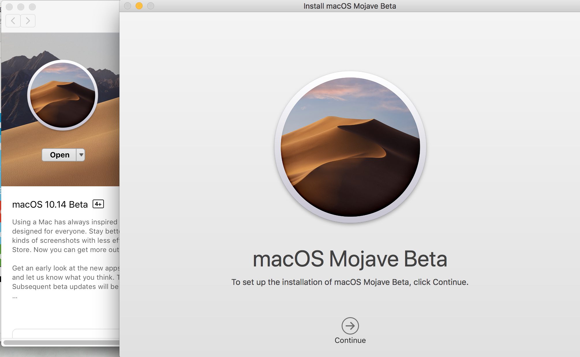The height and width of the screenshot is (357, 580).
Task: Click the 'Get an early look' paragraph
Action: pos(66,277)
